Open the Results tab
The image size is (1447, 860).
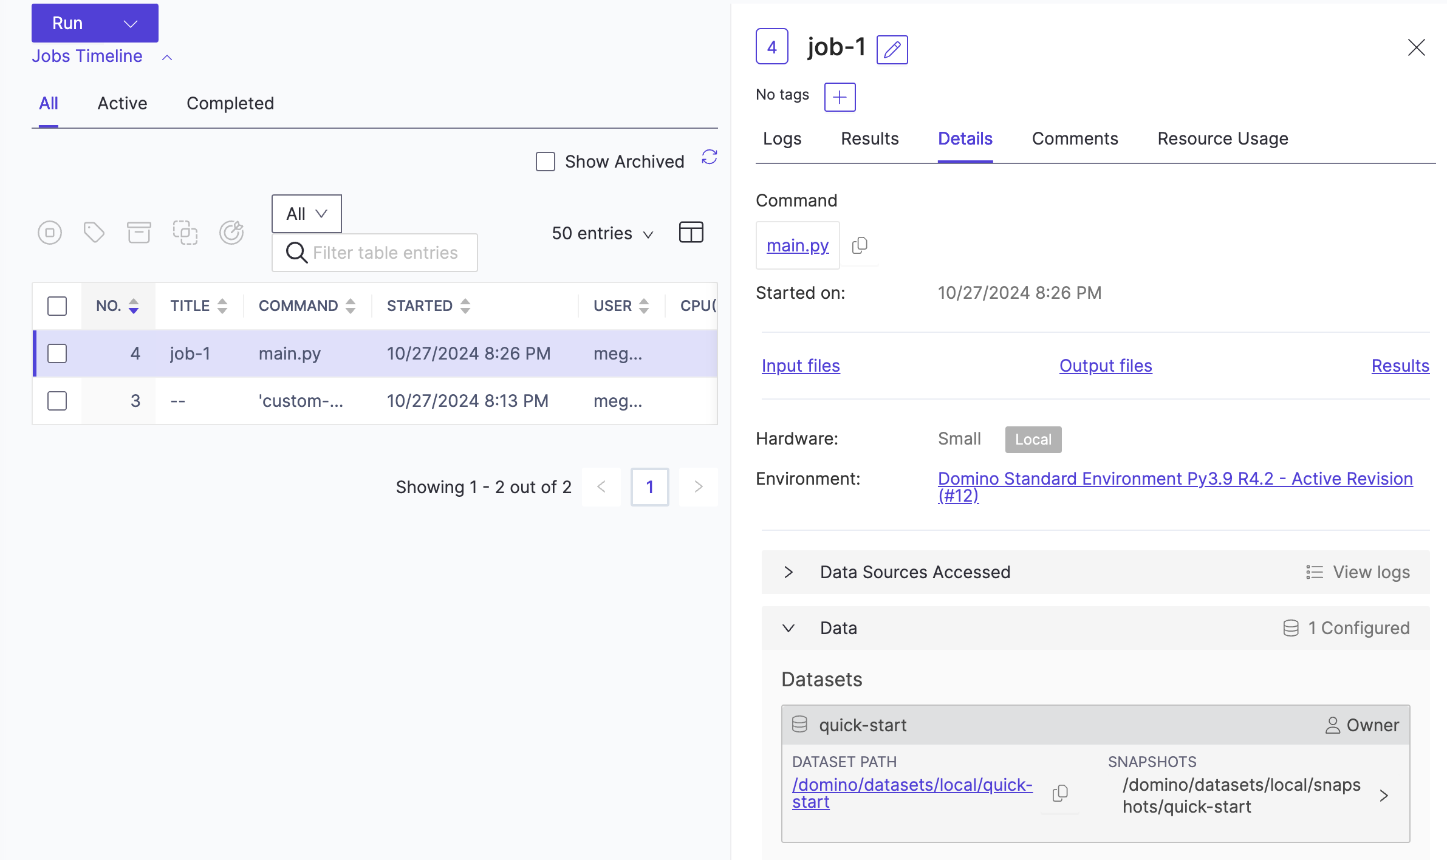point(869,138)
